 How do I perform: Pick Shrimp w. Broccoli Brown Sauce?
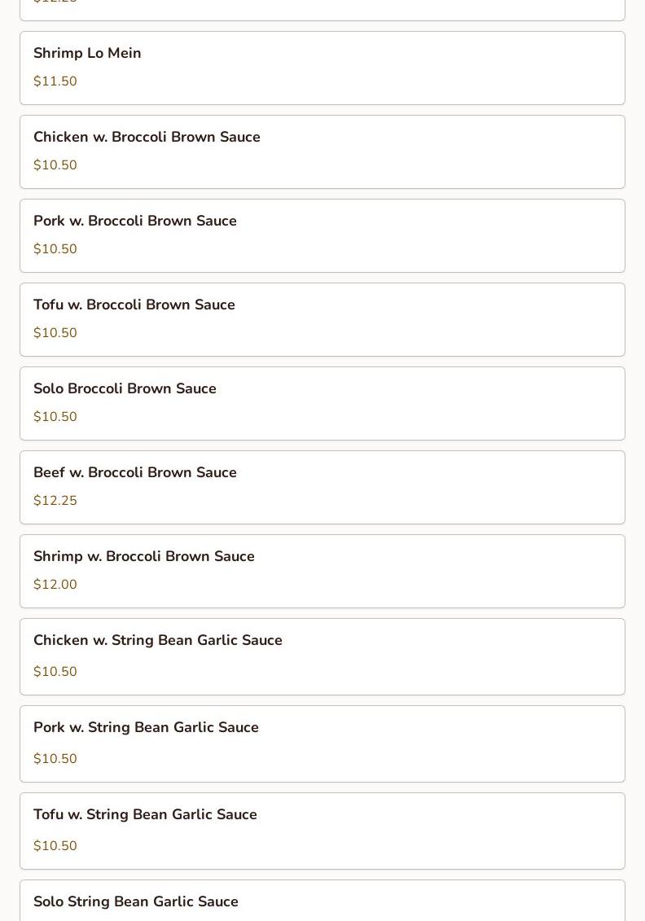coord(144,557)
